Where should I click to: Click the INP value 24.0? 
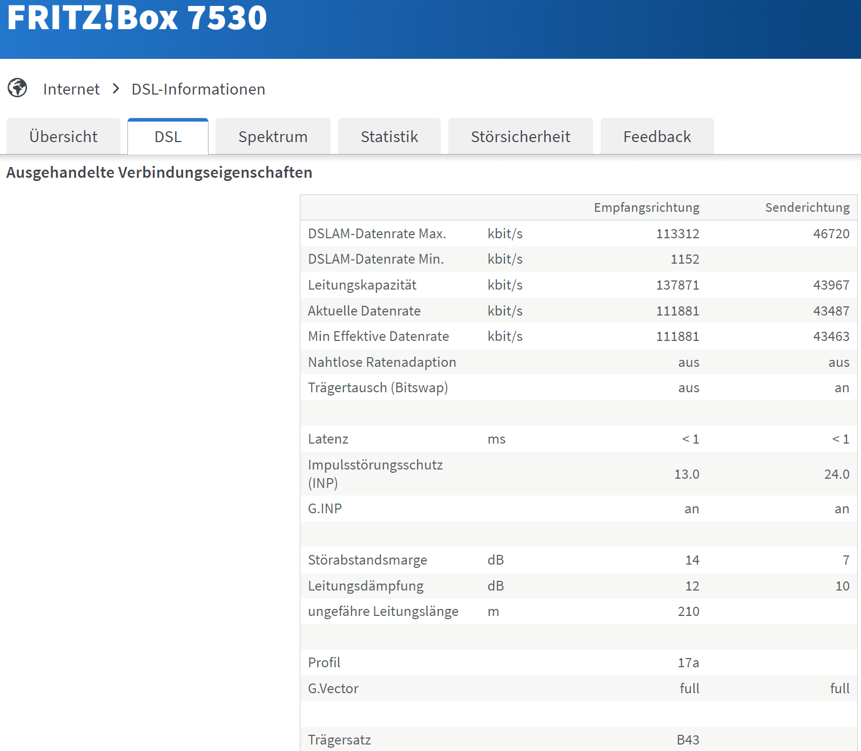click(x=837, y=474)
